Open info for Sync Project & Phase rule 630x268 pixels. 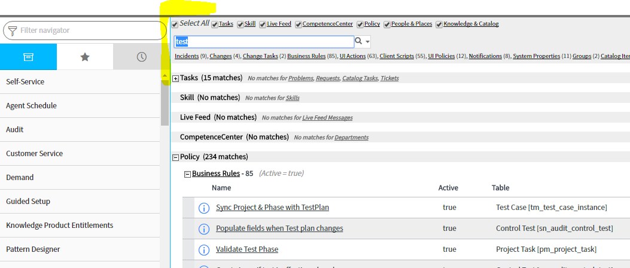click(x=204, y=208)
